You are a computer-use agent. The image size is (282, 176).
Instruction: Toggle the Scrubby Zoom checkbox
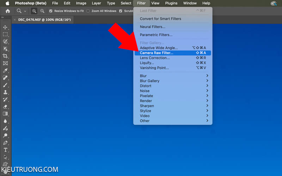(x=121, y=11)
